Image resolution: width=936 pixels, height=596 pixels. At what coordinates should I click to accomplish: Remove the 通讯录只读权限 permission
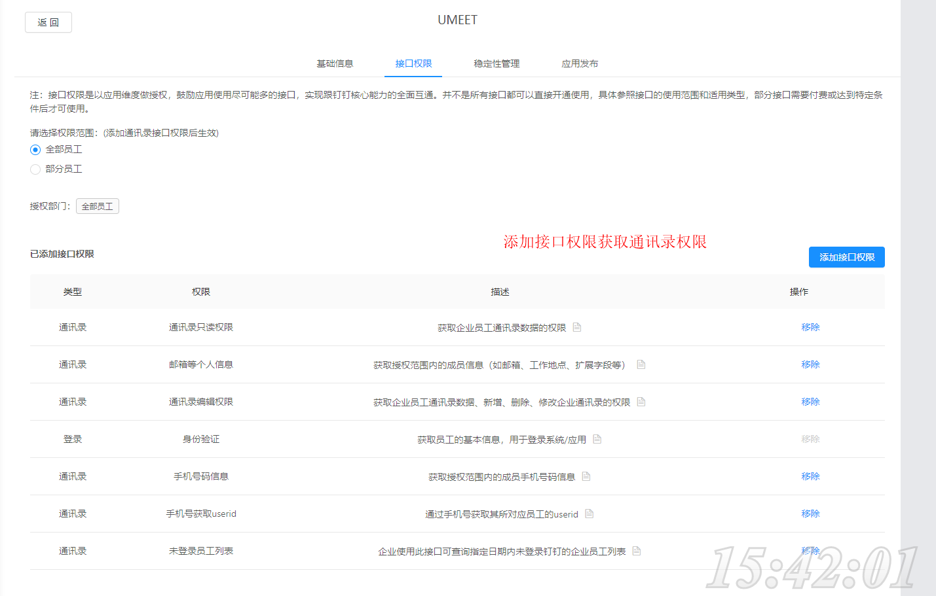click(x=810, y=327)
